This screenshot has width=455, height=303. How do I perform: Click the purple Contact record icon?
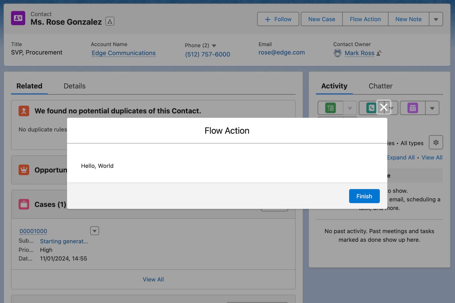(x=18, y=18)
